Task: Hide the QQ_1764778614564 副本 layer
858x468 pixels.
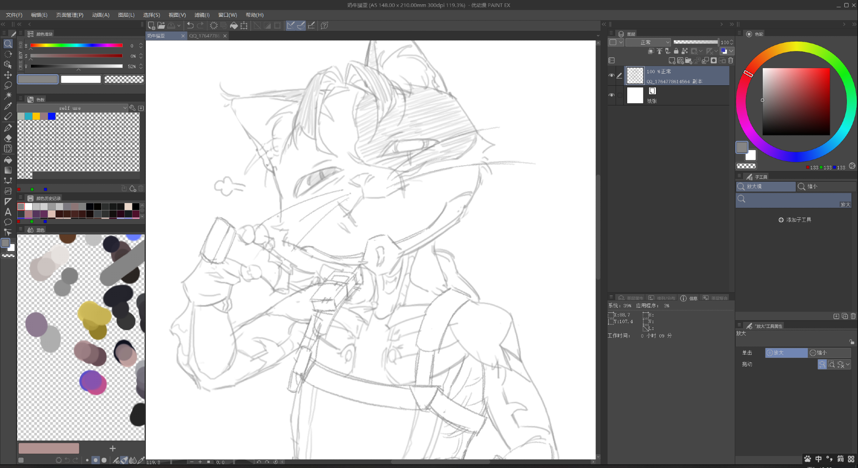Action: point(611,75)
